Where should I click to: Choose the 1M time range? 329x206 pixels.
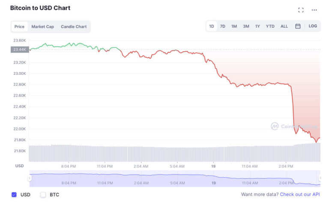click(234, 26)
